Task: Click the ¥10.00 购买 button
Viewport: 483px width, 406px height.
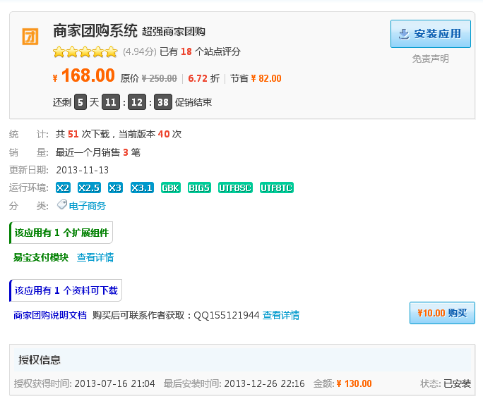Action: point(442,313)
